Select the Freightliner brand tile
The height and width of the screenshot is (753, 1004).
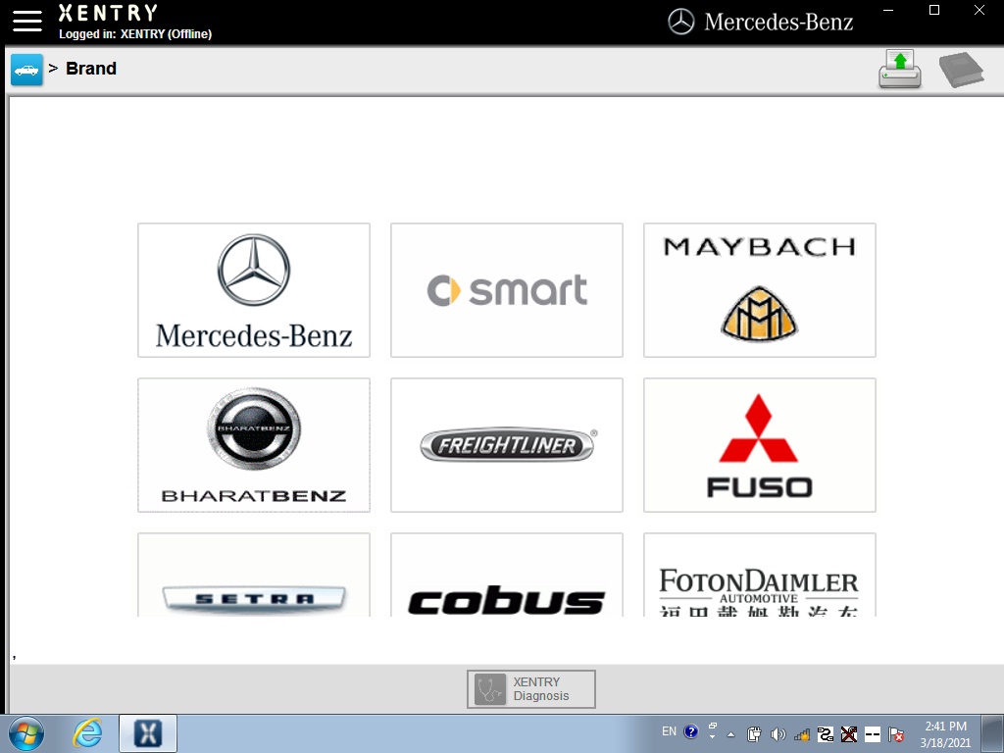507,445
